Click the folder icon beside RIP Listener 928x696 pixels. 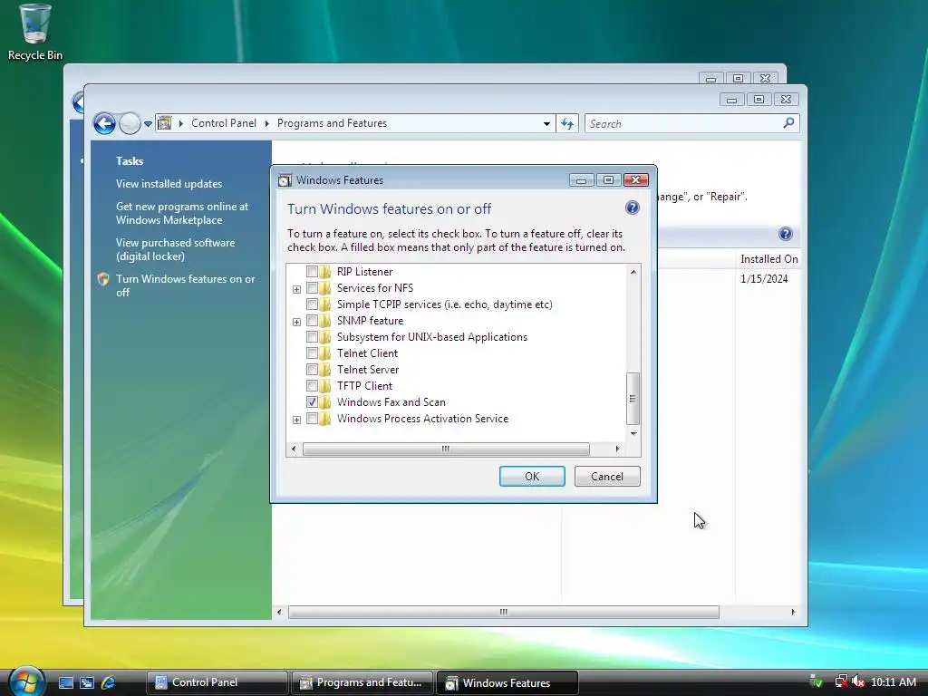[x=325, y=272]
